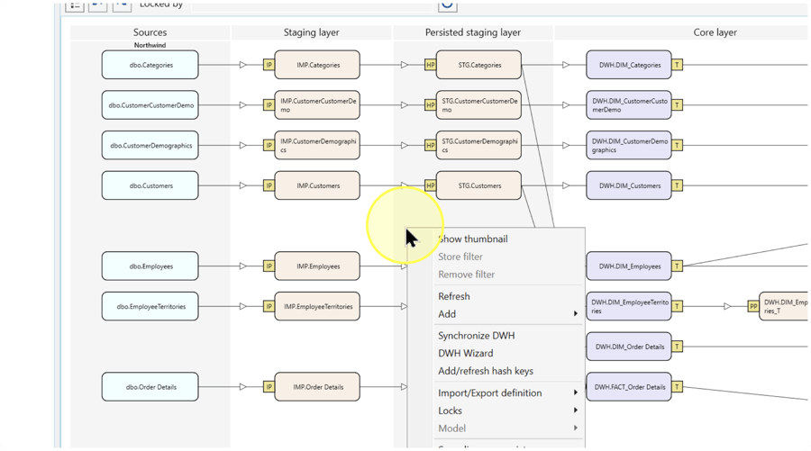This screenshot has width=811, height=451.
Task: Click the T badge on DWH.DIM_CustomerCustomerDemo
Action: (677, 105)
